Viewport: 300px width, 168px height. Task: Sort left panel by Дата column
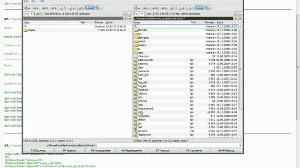point(109,22)
